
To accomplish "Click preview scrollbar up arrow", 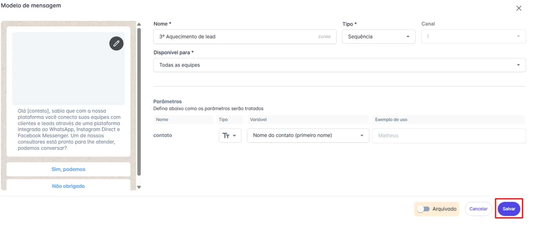I will (x=139, y=24).
